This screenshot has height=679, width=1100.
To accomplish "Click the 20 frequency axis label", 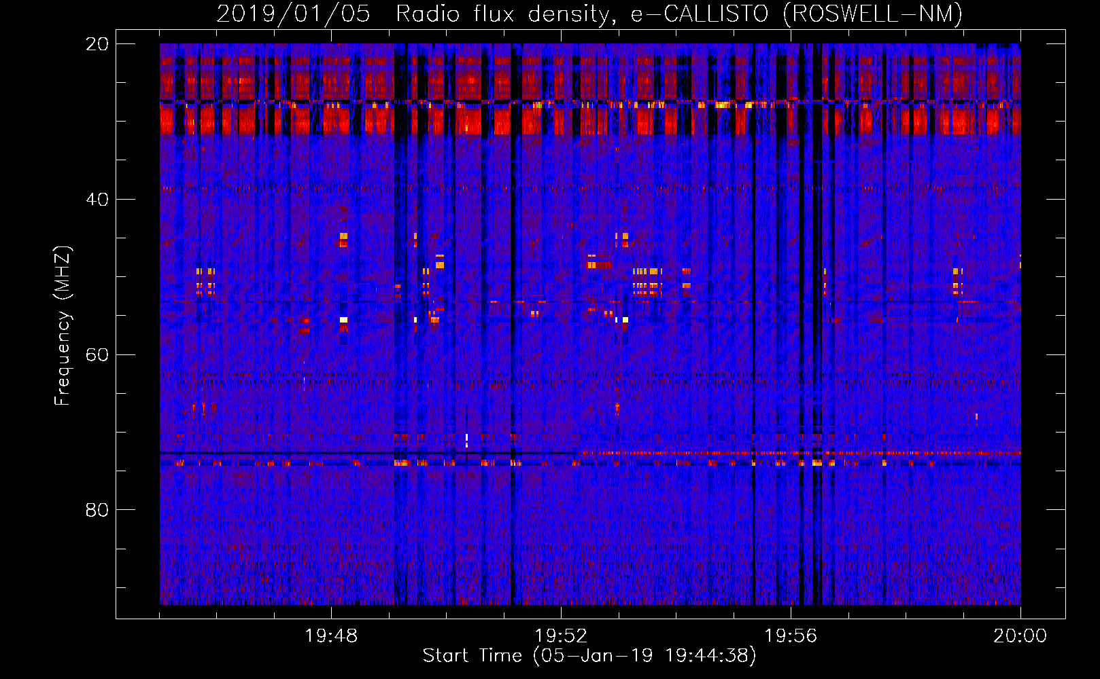I will click(97, 44).
